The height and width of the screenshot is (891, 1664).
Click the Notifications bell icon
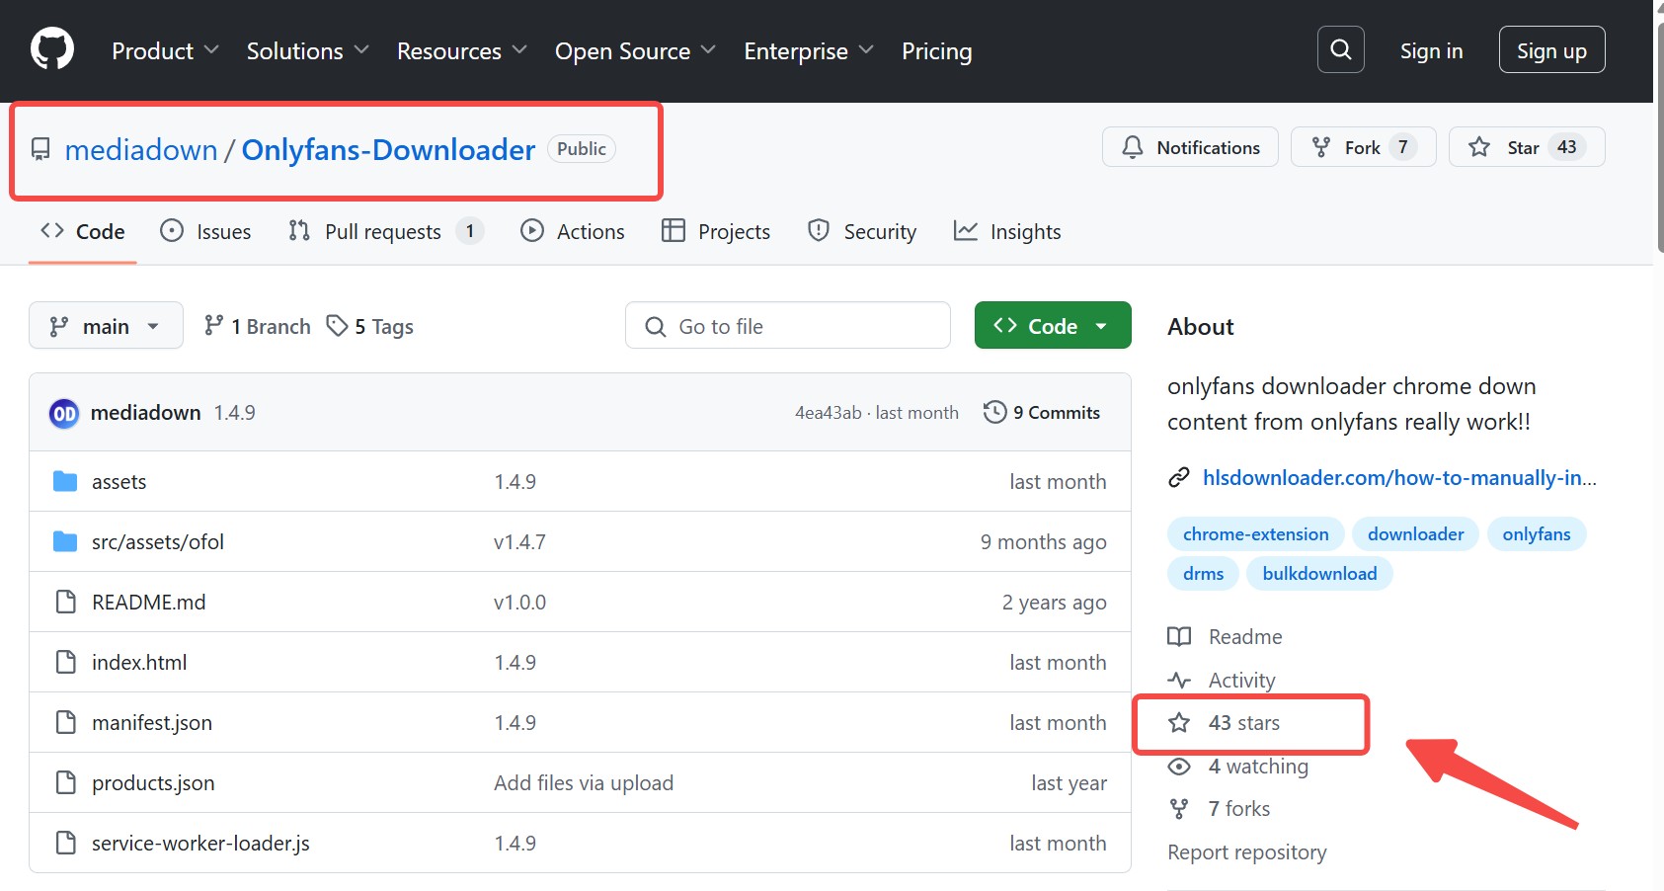pyautogui.click(x=1133, y=147)
